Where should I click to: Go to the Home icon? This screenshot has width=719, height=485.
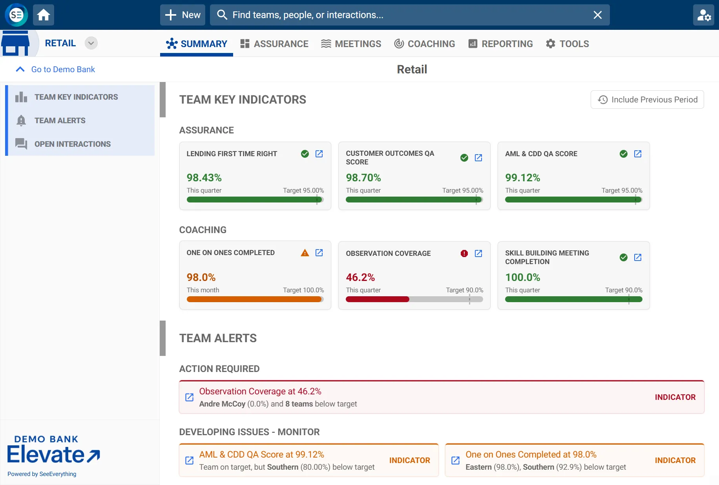44,15
